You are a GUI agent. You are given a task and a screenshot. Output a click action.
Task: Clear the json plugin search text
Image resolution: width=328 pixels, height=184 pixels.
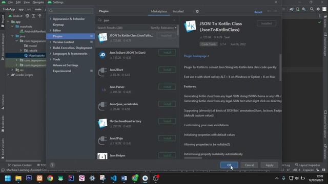point(174,20)
